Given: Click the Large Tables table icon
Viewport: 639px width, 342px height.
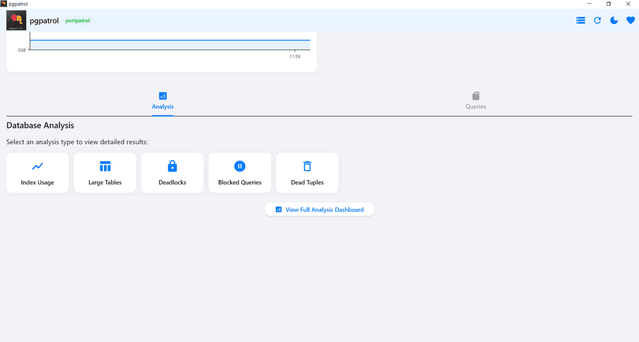Looking at the screenshot, I should pos(105,166).
